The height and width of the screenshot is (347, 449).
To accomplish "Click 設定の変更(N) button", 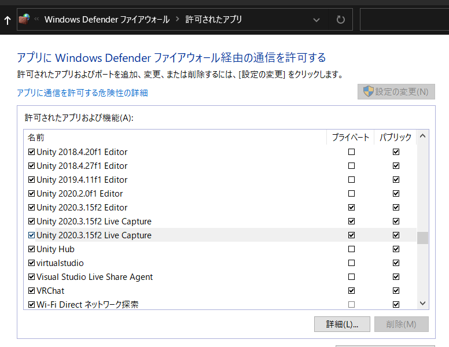I will pos(396,91).
